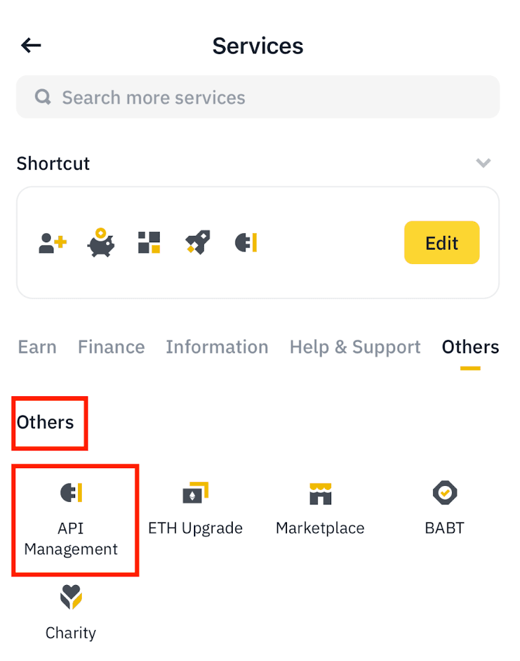
Task: Open the add-user referral shortcut icon
Action: 53,243
